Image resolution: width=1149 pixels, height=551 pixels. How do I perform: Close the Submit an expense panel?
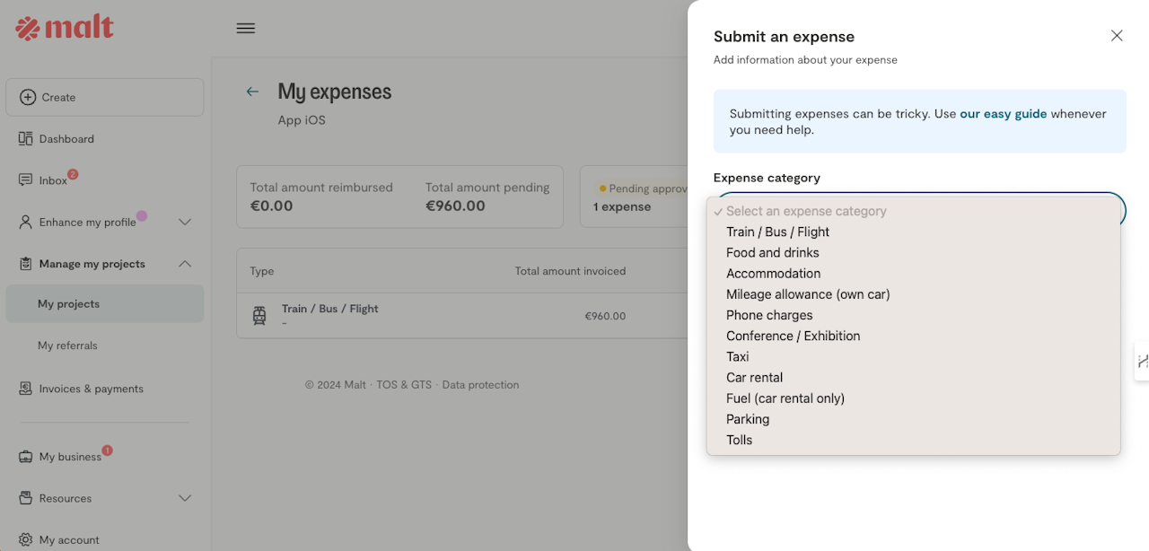tap(1117, 36)
